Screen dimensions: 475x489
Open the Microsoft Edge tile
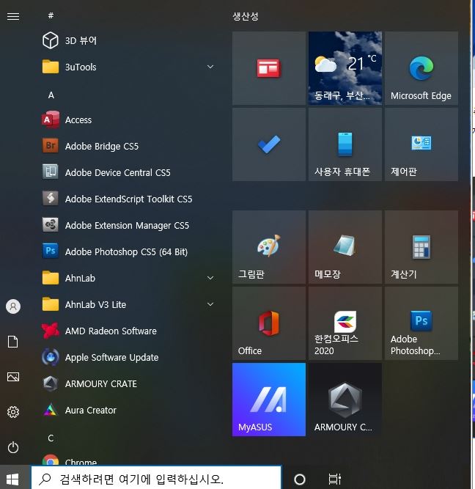[x=421, y=68]
